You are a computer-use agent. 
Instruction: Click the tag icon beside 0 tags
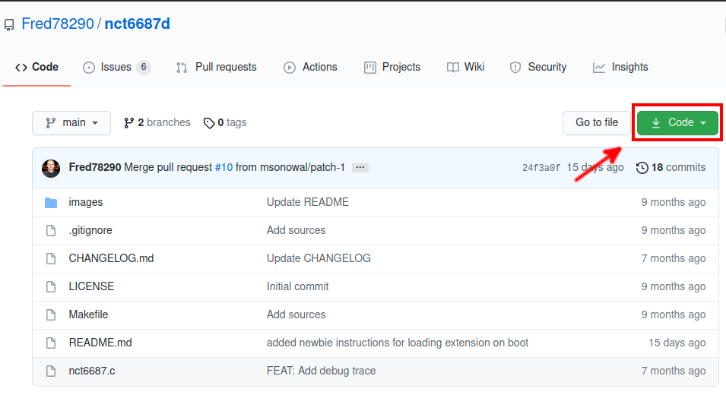[x=209, y=123]
